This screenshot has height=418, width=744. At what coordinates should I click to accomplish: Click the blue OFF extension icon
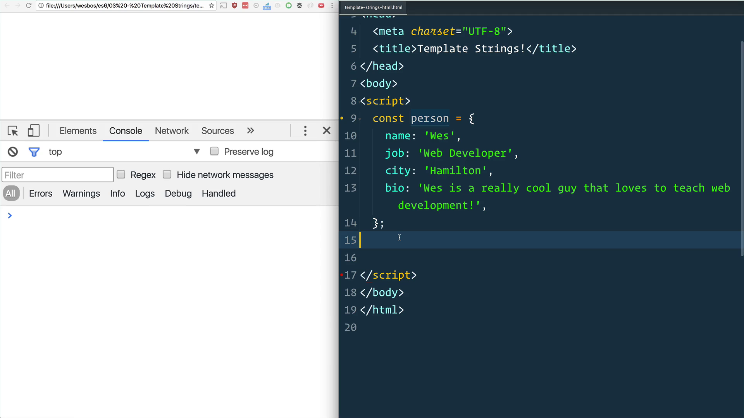click(267, 6)
